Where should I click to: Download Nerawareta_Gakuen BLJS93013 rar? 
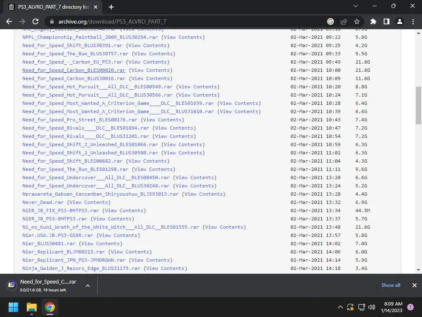(101, 194)
